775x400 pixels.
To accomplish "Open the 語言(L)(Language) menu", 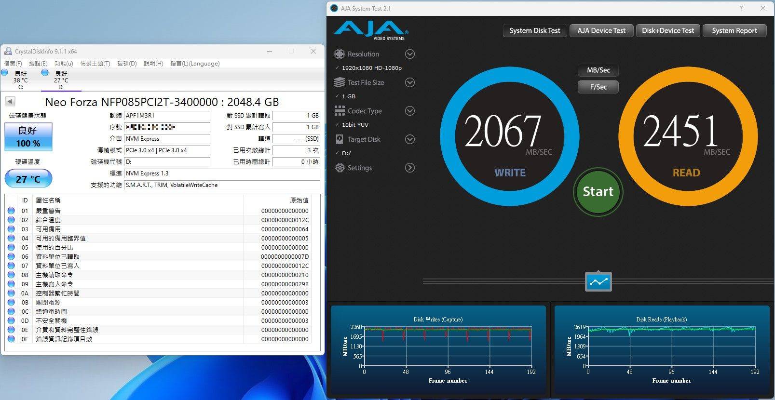I will (x=195, y=64).
